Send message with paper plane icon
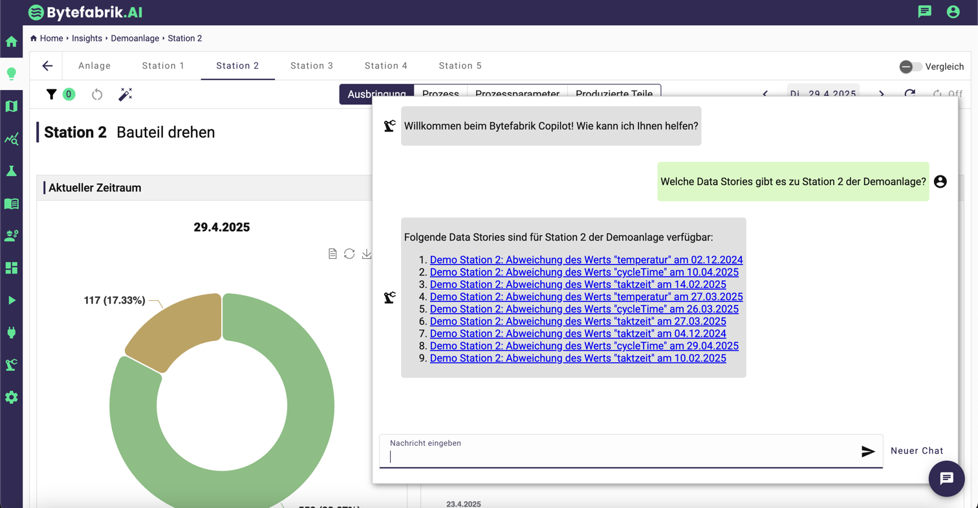This screenshot has width=978, height=508. click(x=868, y=452)
